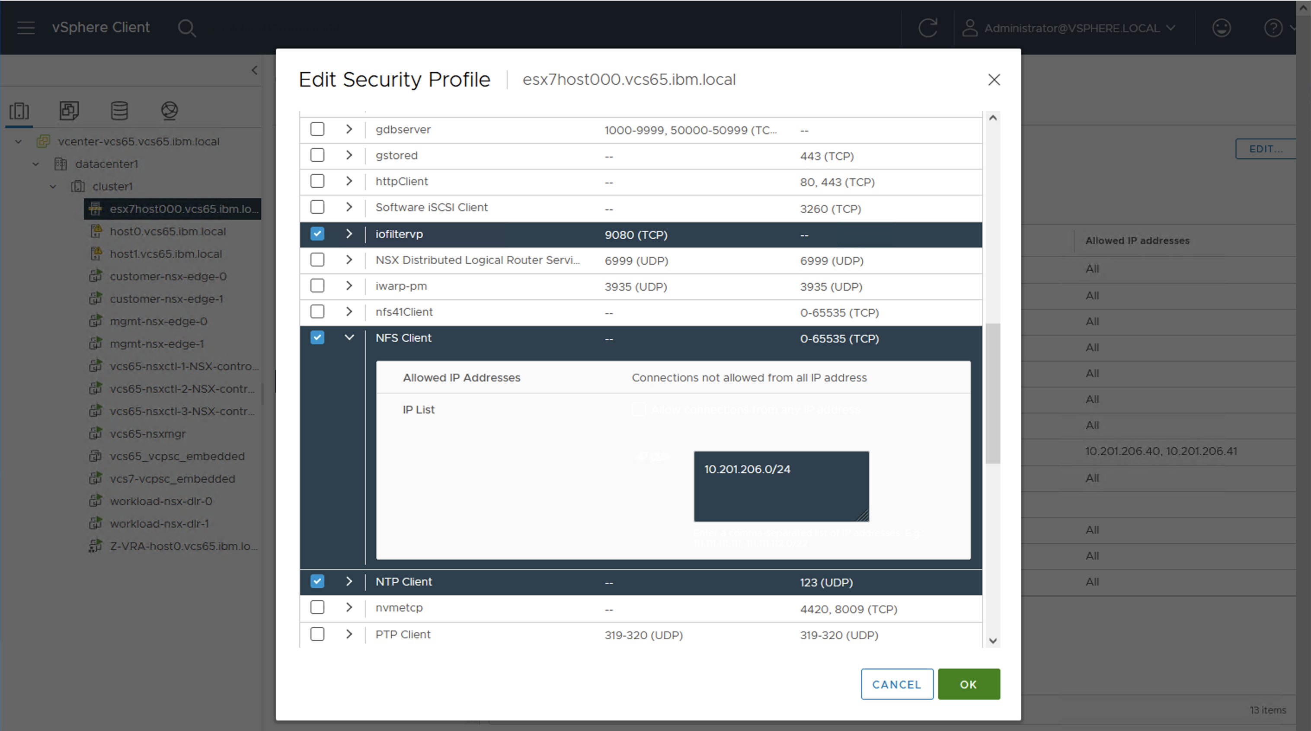Enable the gdbserver firewall rule checkbox
This screenshot has height=731, width=1311.
(317, 129)
